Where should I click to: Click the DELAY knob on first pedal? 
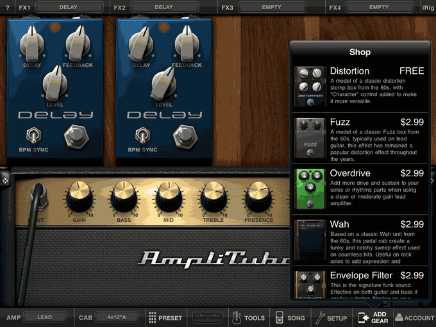pyautogui.click(x=32, y=44)
